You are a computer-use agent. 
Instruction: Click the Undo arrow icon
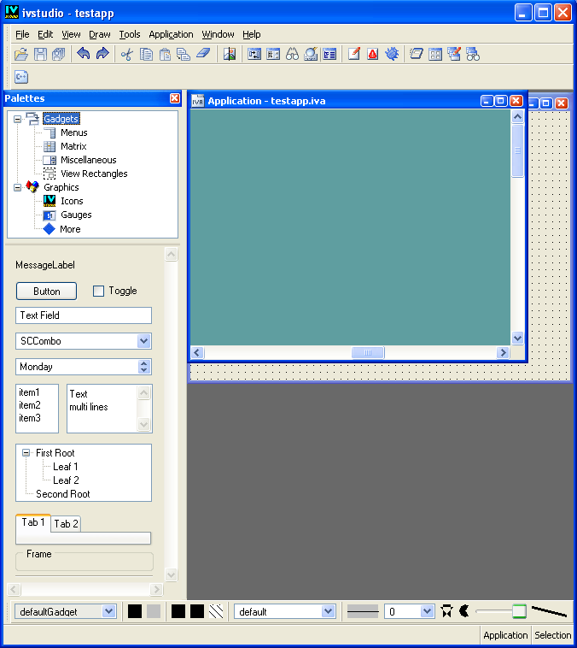[84, 54]
